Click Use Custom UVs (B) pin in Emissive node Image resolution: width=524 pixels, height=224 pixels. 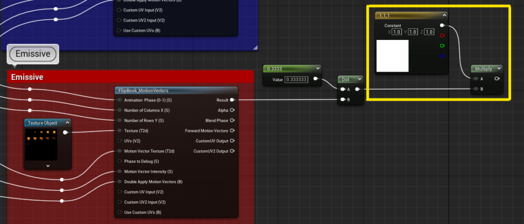coord(120,212)
